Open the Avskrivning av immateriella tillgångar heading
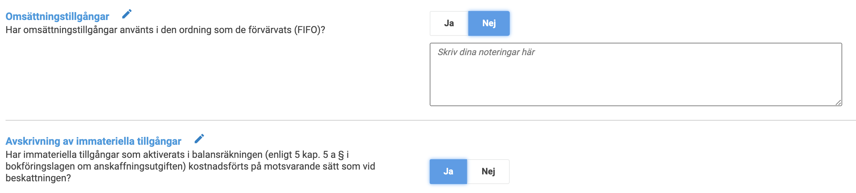This screenshot has height=193, width=856. coord(93,141)
